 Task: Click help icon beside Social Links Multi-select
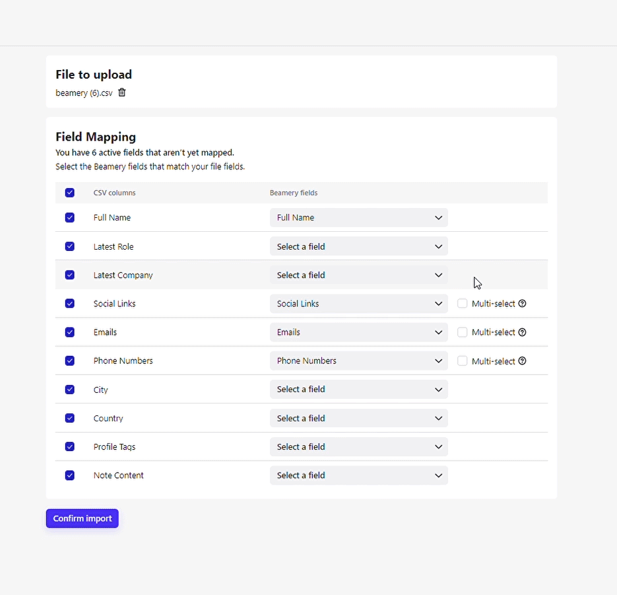coord(523,304)
